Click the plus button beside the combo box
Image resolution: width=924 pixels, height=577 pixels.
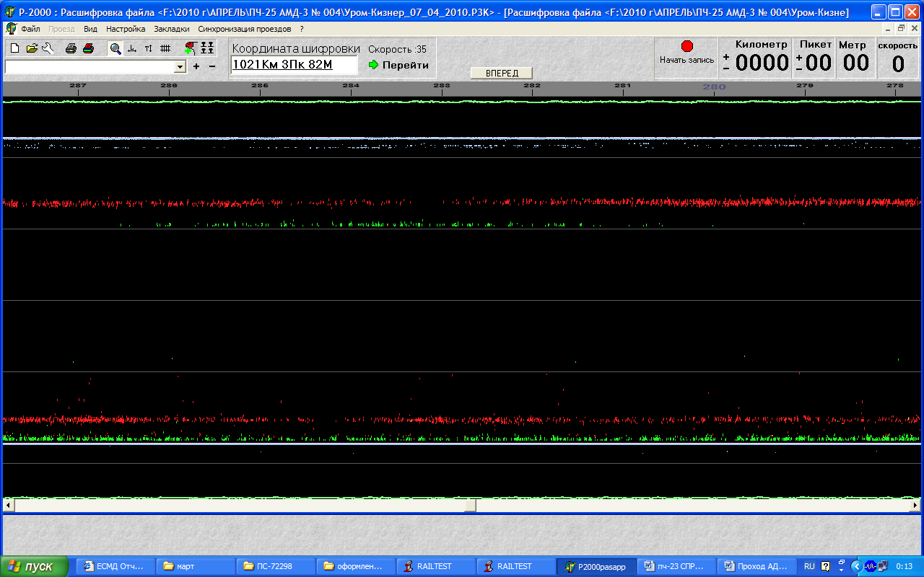tap(196, 66)
